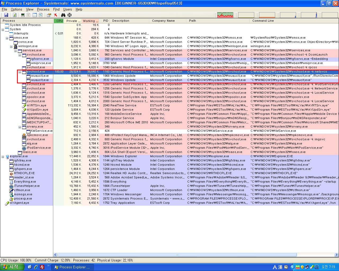
Task: Click the IME help question-mark icon
Action: click(x=286, y=267)
